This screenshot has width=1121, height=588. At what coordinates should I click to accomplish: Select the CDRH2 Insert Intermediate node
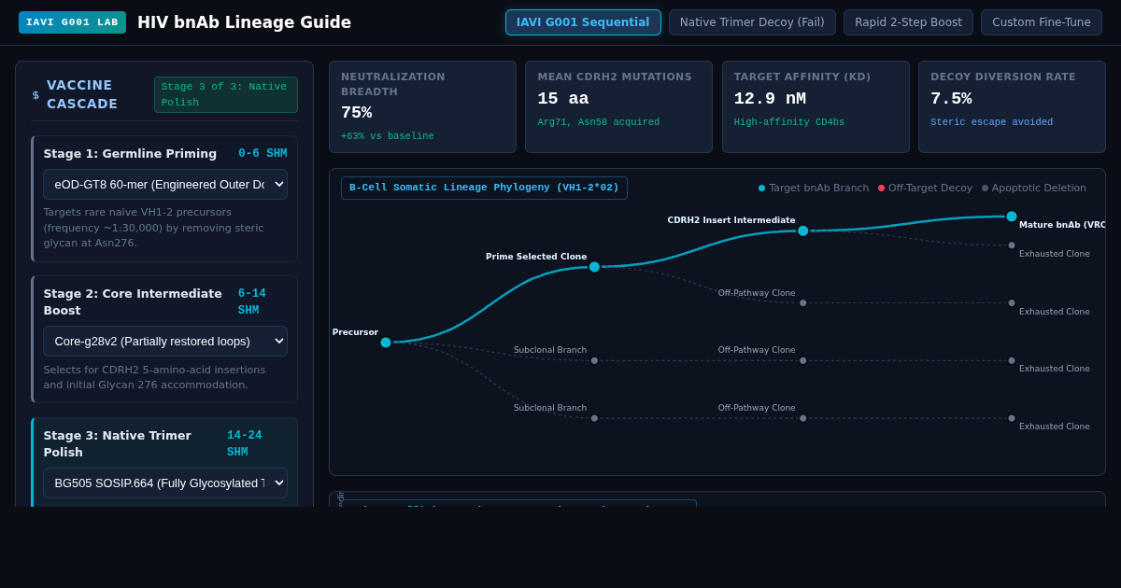click(802, 231)
